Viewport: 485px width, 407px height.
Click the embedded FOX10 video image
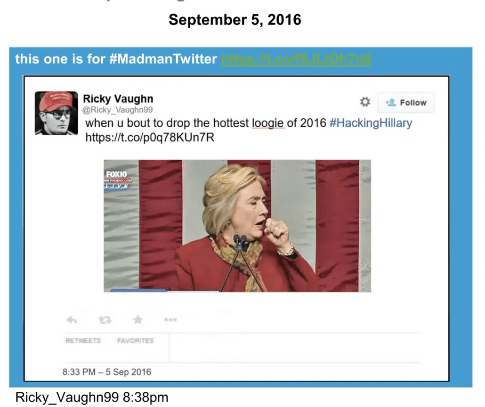[237, 226]
